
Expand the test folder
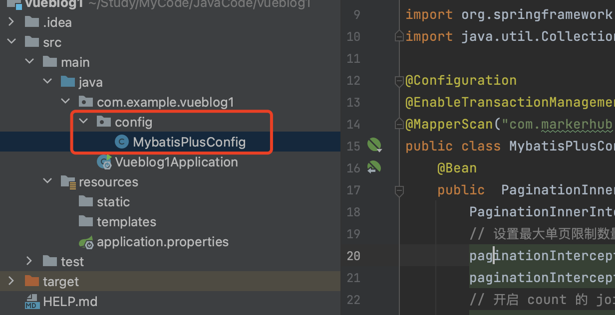(29, 261)
